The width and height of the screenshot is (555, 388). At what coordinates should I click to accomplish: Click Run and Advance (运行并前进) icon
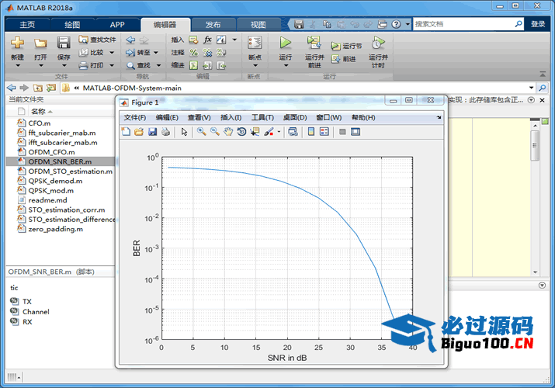click(314, 43)
